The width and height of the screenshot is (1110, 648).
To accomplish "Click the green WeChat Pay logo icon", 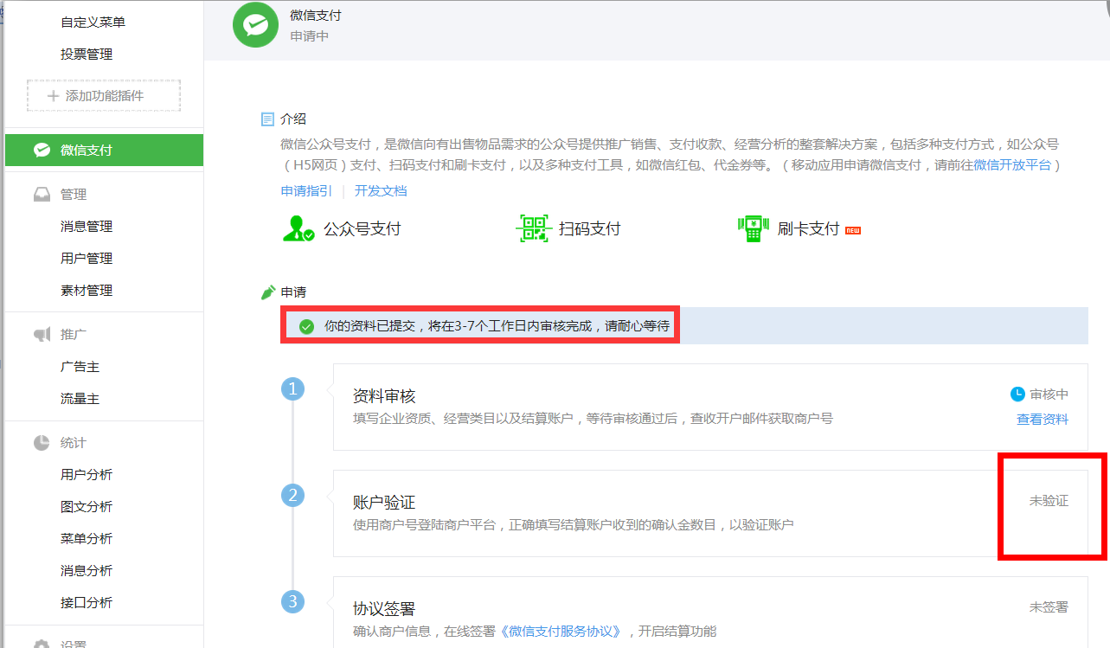I will pyautogui.click(x=255, y=25).
